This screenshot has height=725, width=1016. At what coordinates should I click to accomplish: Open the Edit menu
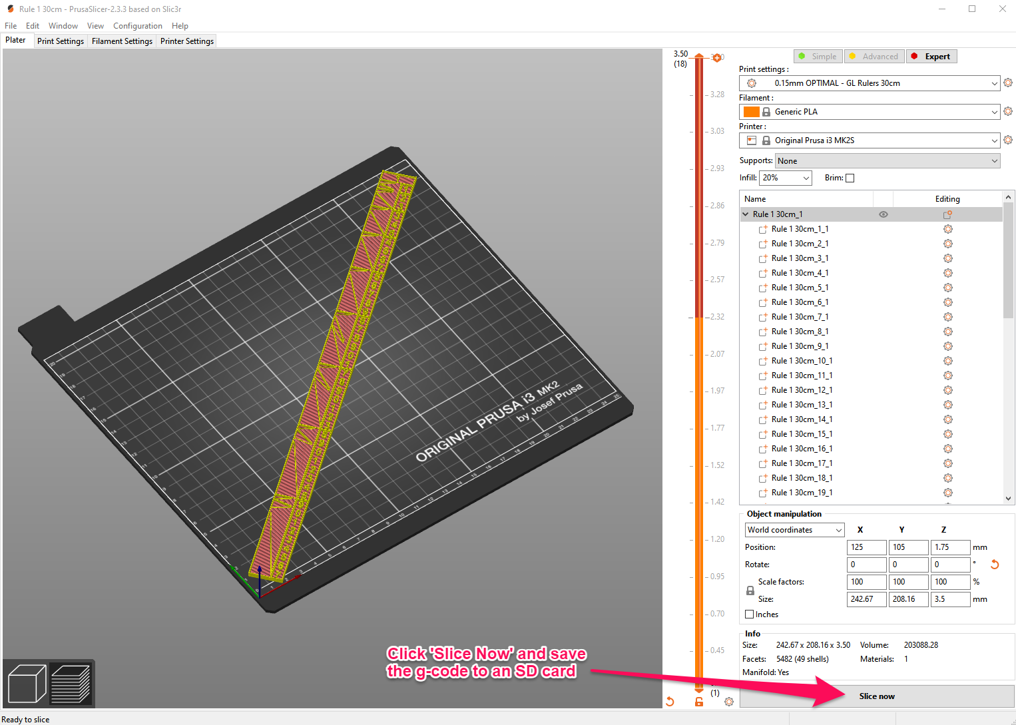[x=33, y=26]
